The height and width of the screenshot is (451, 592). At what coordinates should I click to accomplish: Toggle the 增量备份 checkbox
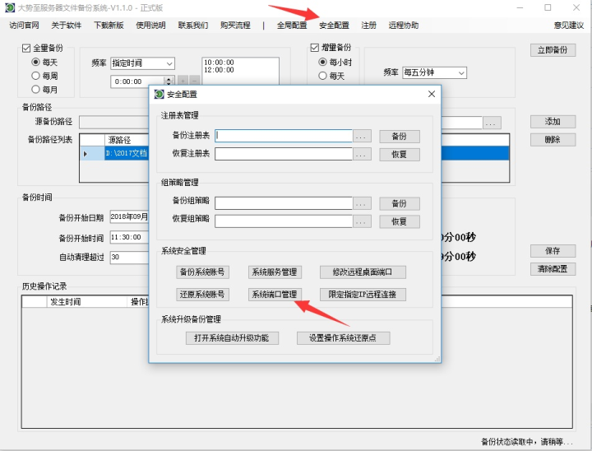(315, 48)
